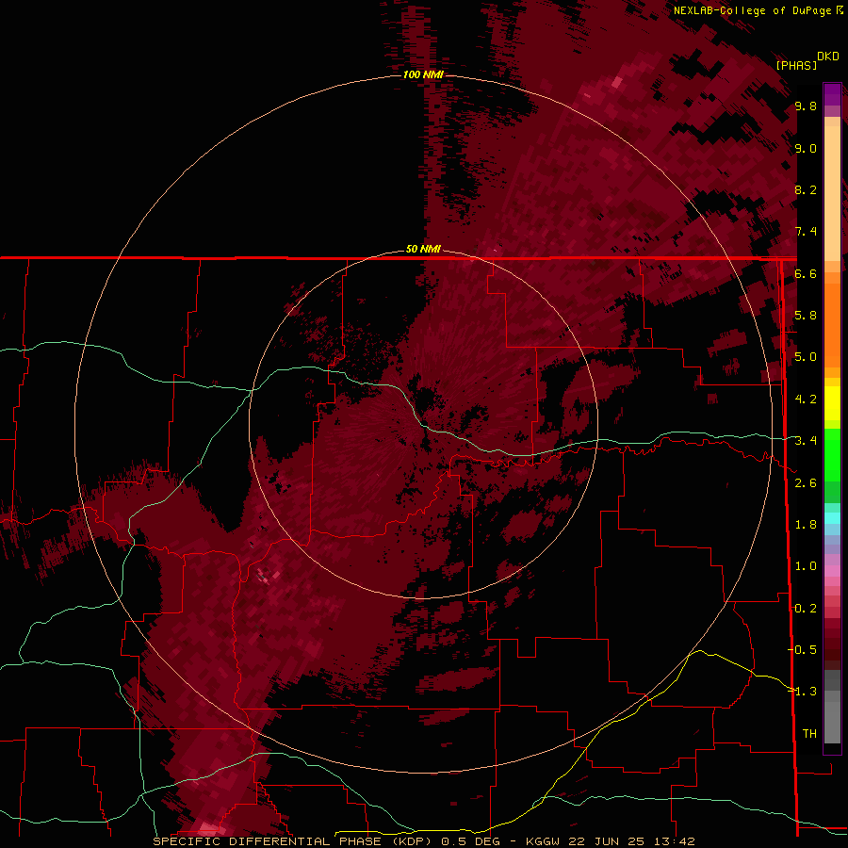Viewport: 848px width, 848px height.
Task: Click the NEXLAB-College of DuPage credit text
Action: (752, 10)
